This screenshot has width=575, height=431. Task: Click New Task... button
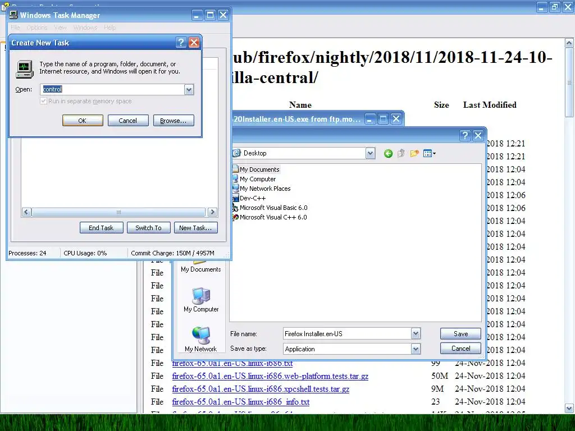pos(195,228)
